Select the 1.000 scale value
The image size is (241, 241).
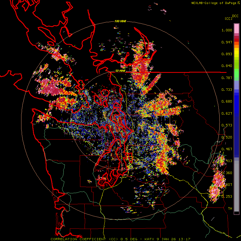click(x=227, y=30)
